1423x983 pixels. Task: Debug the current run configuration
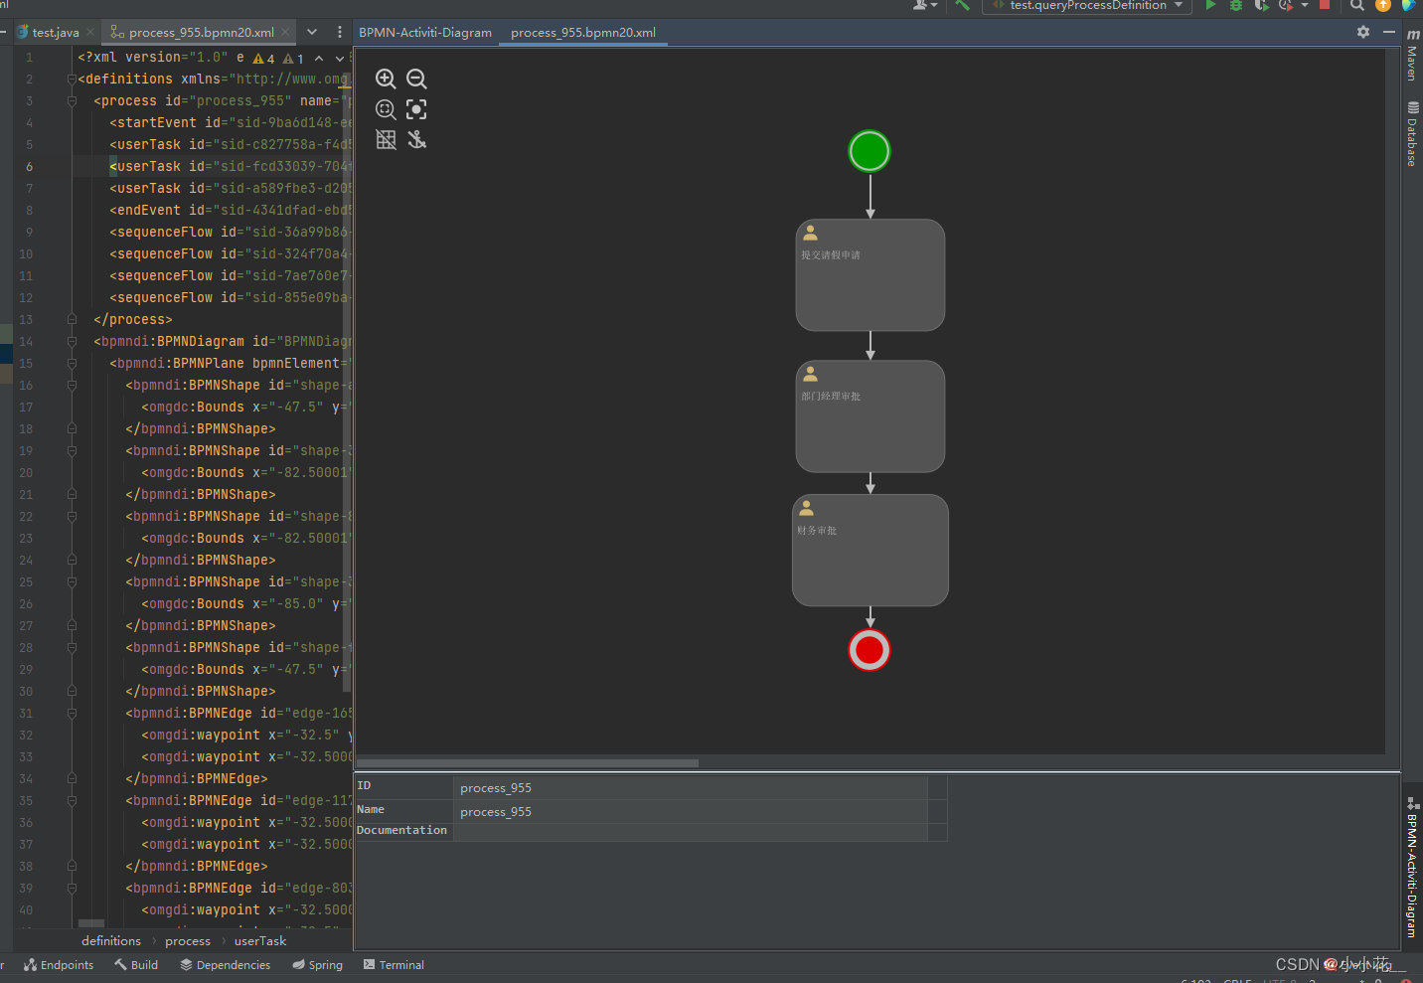[x=1236, y=5]
